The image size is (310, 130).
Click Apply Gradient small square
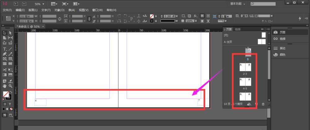coord(7,109)
